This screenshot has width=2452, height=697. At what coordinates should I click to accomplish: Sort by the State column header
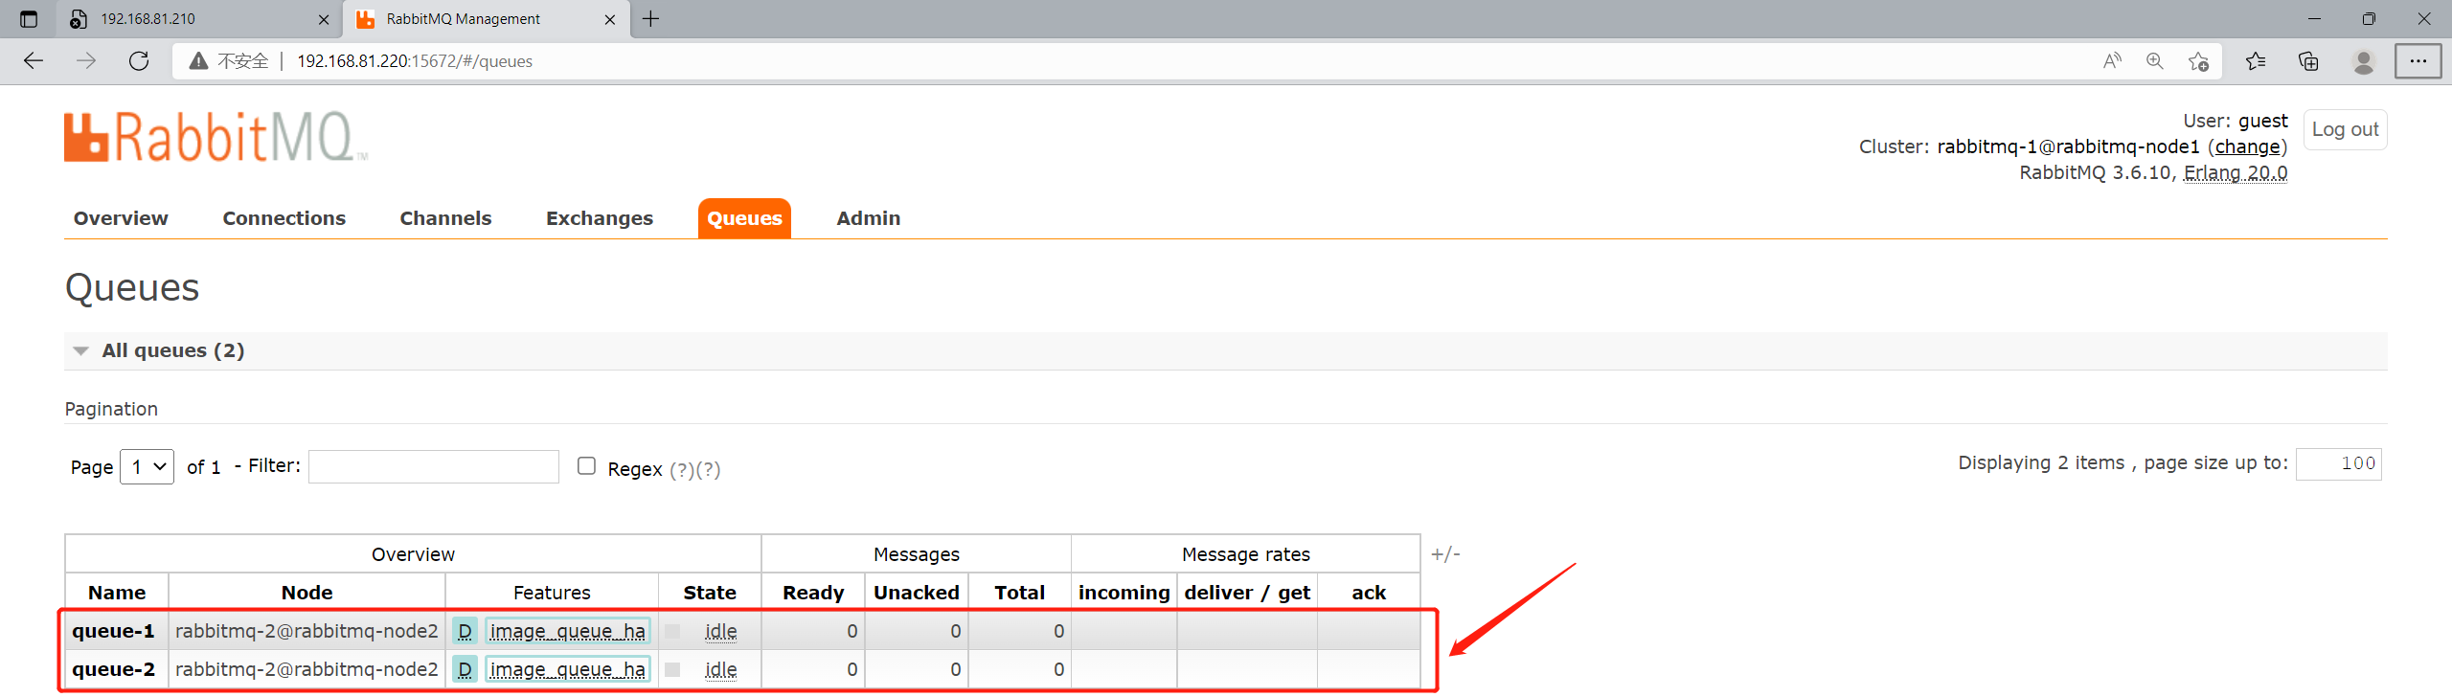(710, 593)
